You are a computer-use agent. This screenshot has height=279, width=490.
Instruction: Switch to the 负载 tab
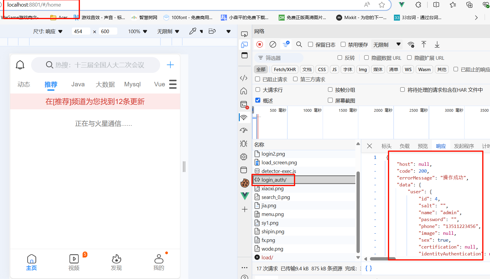pyautogui.click(x=405, y=146)
